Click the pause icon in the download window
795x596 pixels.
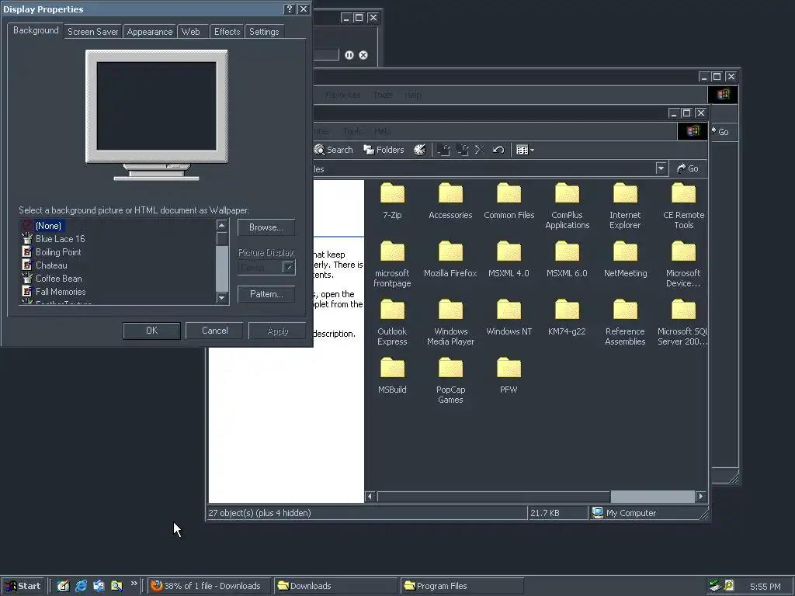click(349, 55)
